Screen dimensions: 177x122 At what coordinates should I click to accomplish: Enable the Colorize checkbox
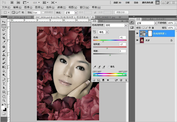coord(109,67)
